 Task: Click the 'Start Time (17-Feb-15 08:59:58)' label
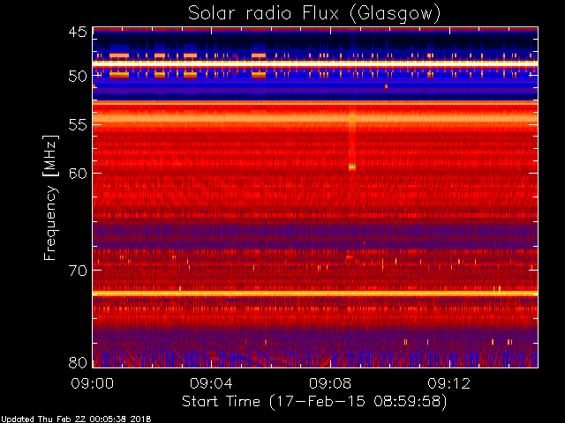pyautogui.click(x=314, y=402)
